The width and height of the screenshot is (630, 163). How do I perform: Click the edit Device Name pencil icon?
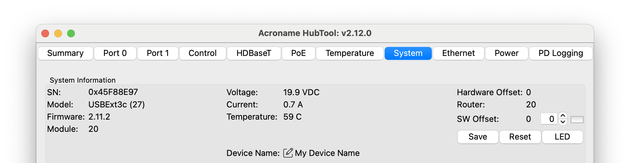288,153
